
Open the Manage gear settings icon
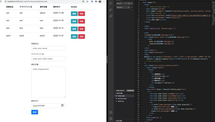pos(111,118)
